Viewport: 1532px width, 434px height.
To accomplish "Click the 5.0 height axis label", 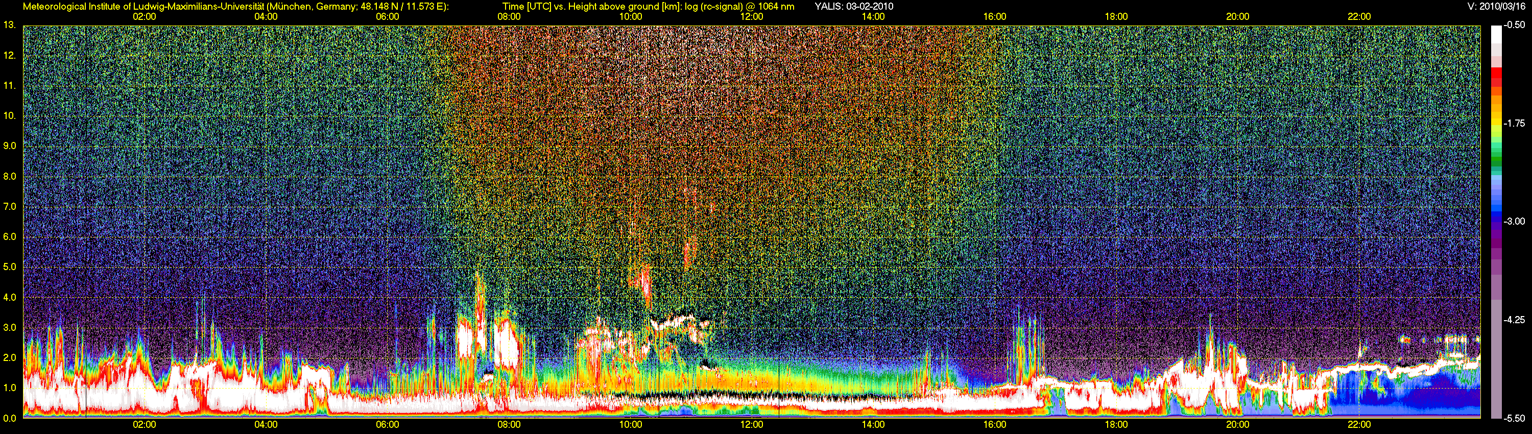I will coord(10,267).
